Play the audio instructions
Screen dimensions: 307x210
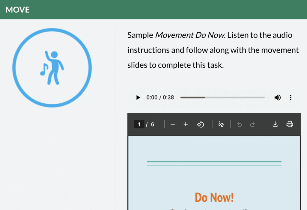tap(138, 98)
